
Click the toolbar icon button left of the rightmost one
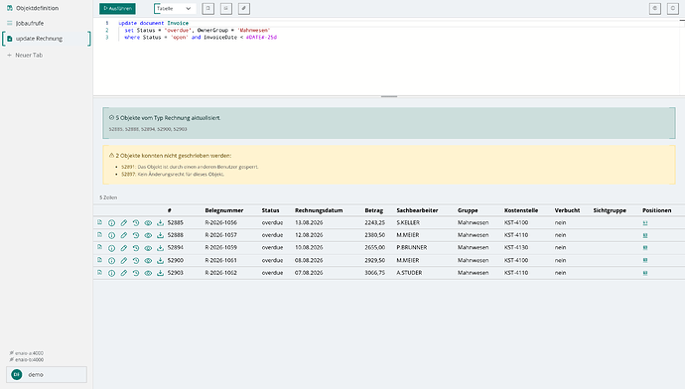pyautogui.click(x=655, y=8)
